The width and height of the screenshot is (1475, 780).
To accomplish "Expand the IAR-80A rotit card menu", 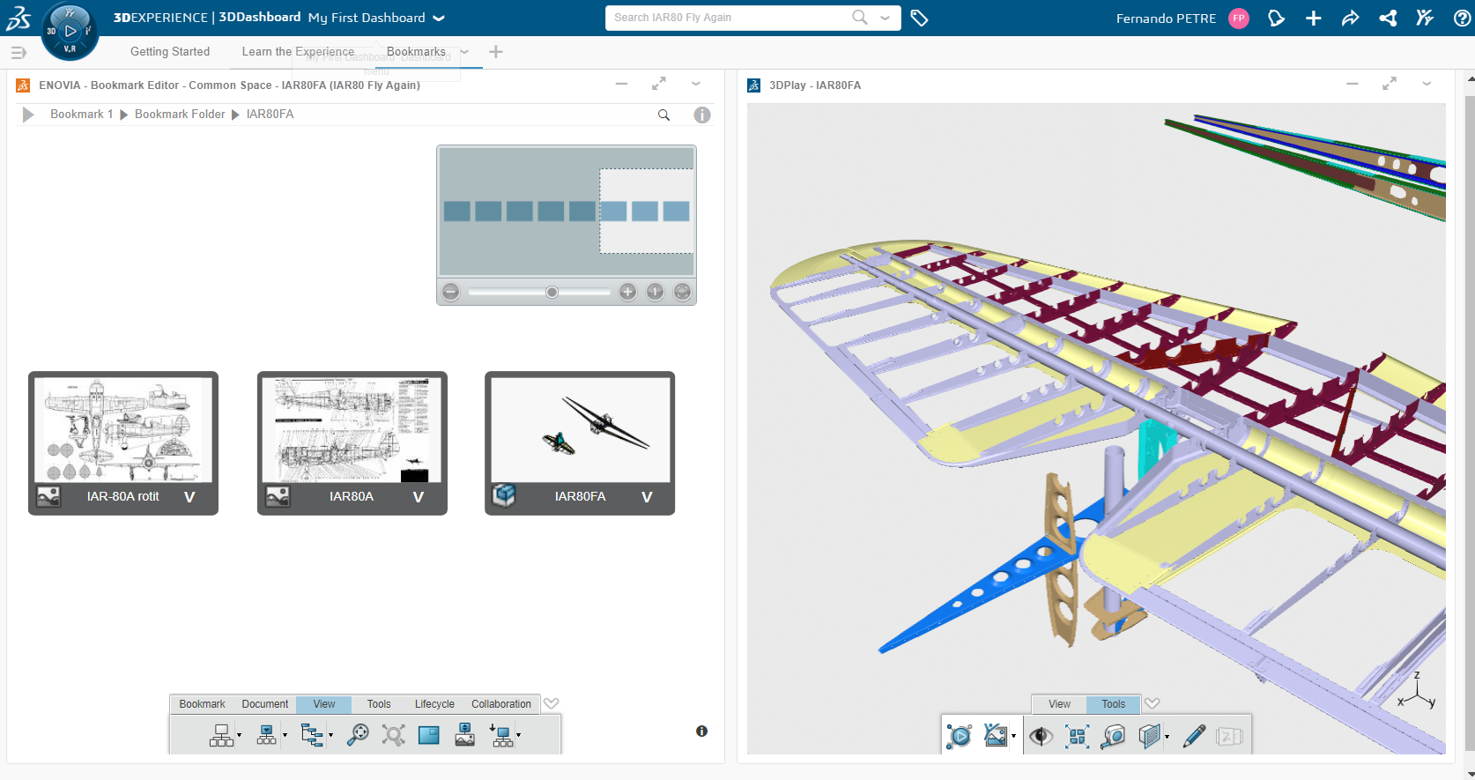I will (x=189, y=497).
